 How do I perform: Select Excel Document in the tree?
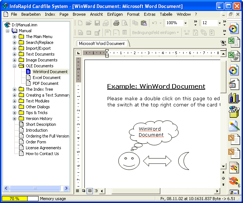pos(47,78)
